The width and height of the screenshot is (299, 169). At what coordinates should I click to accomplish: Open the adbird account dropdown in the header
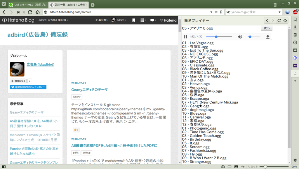[x=120, y=20]
